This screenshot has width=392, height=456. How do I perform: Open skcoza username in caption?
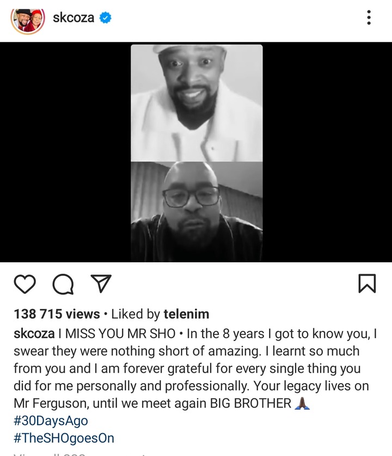click(34, 334)
